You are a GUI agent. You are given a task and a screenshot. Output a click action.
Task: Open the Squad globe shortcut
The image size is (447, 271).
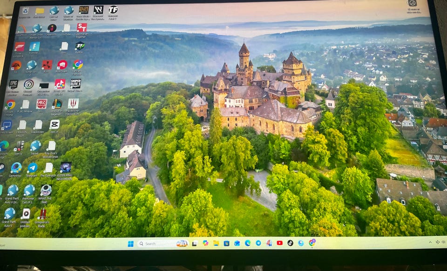click(x=35, y=146)
